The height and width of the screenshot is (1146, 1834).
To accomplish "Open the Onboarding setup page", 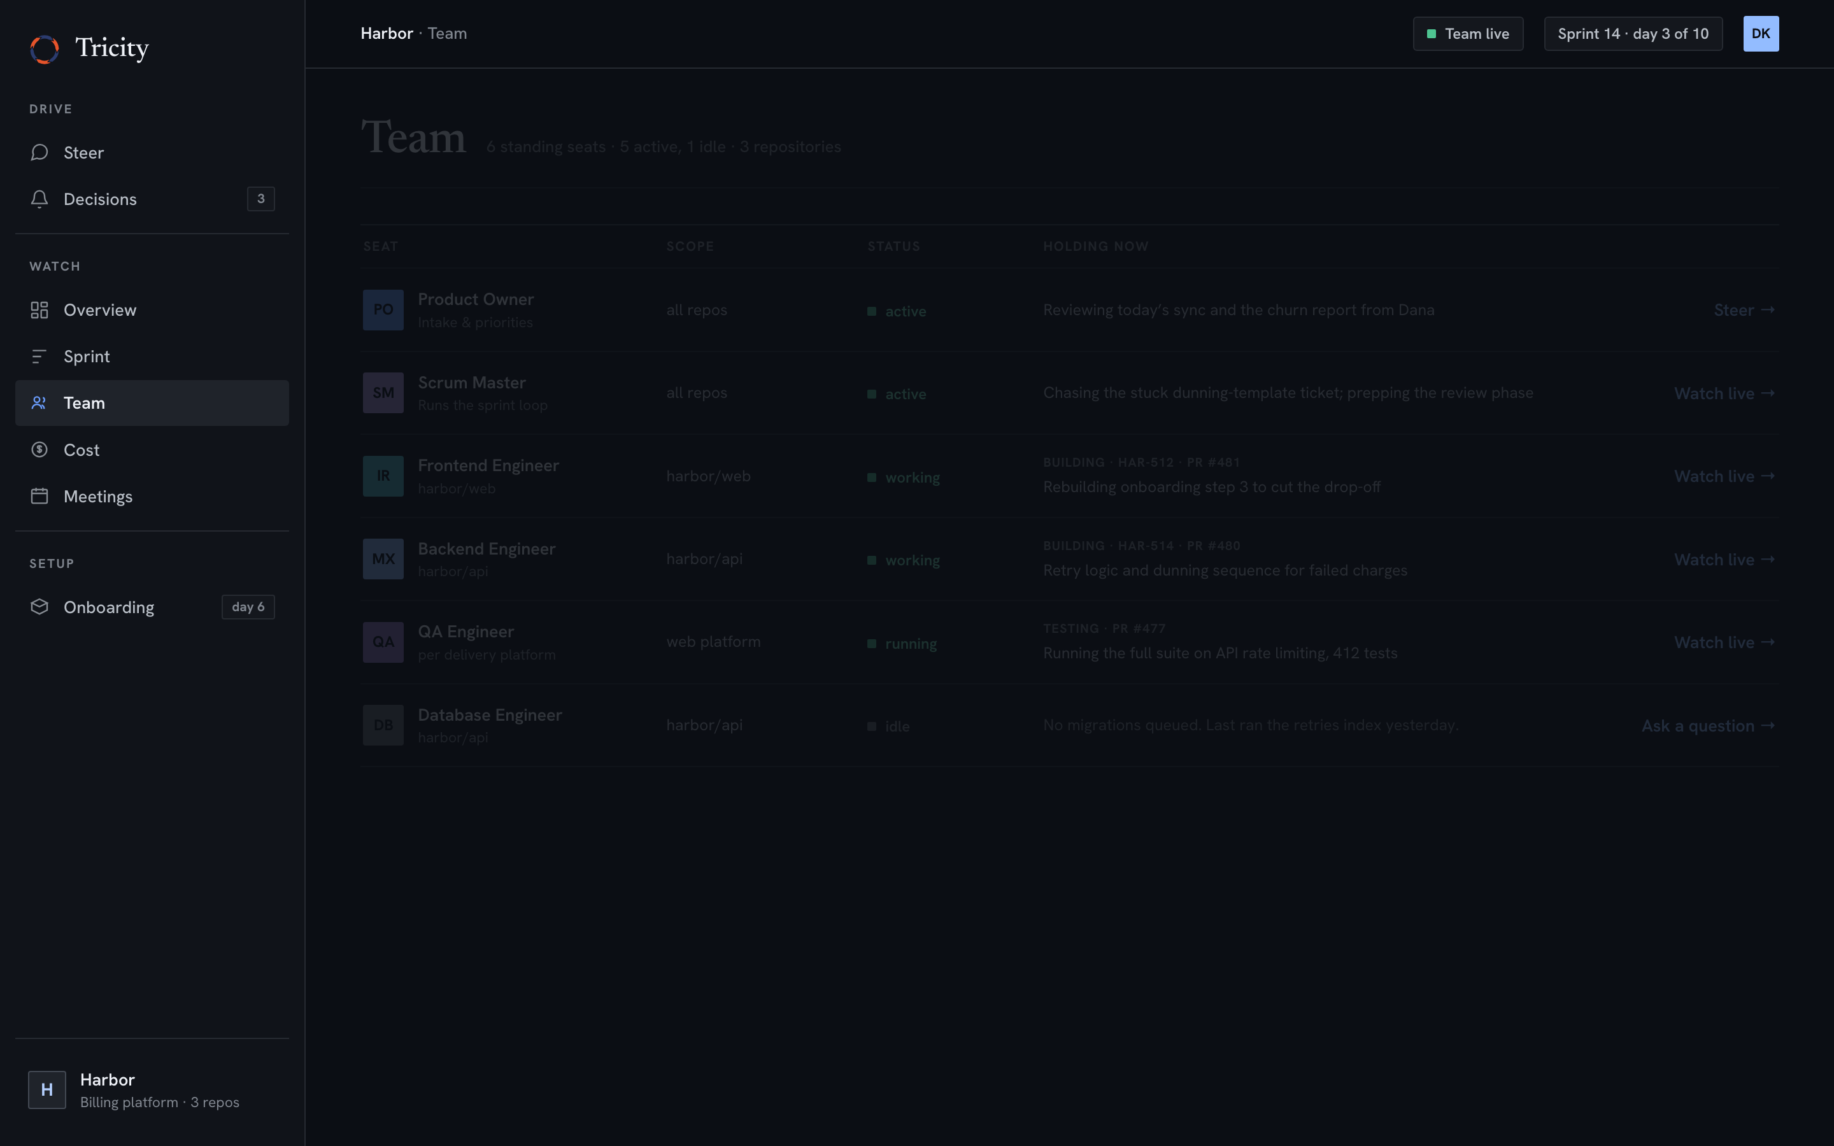I will (152, 607).
